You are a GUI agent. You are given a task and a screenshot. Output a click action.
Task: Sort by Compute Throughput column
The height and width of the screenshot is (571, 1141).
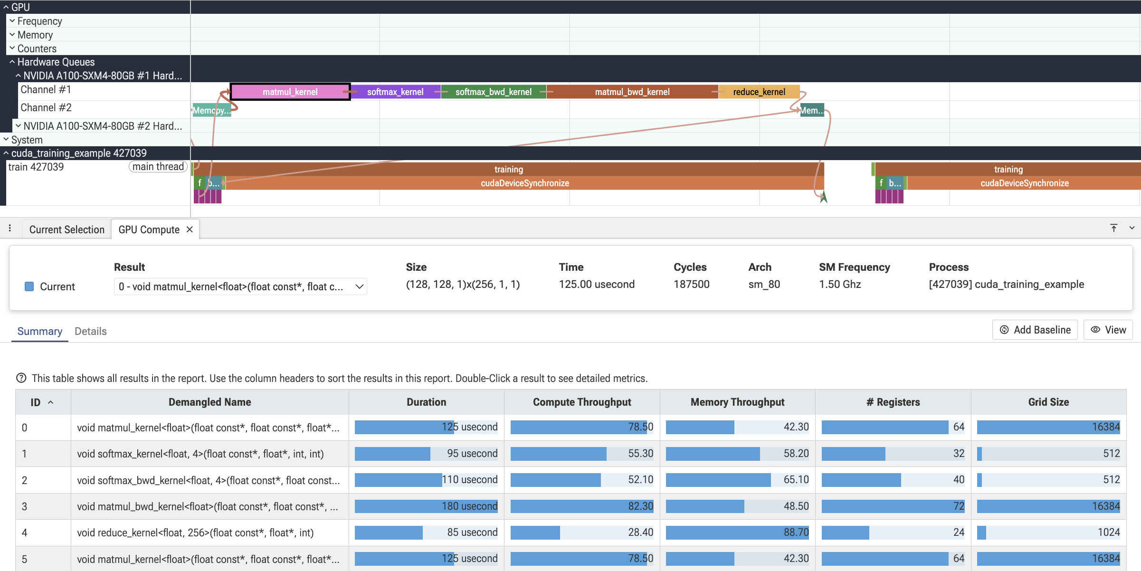click(582, 402)
